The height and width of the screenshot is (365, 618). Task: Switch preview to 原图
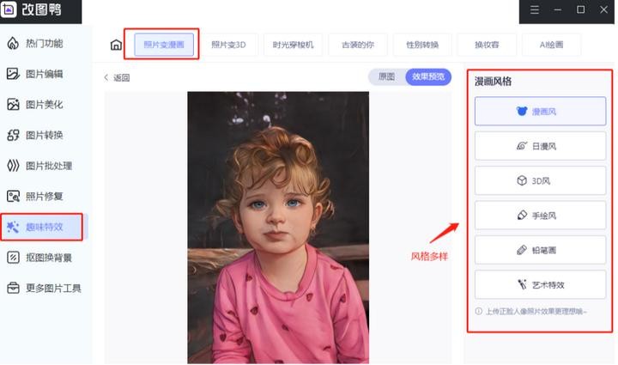(x=386, y=76)
